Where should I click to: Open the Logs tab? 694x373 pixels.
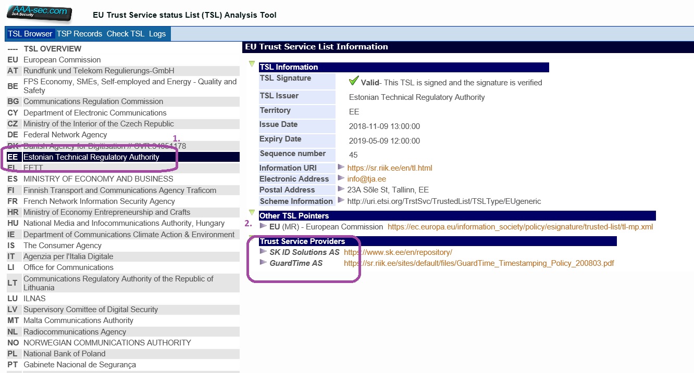157,34
